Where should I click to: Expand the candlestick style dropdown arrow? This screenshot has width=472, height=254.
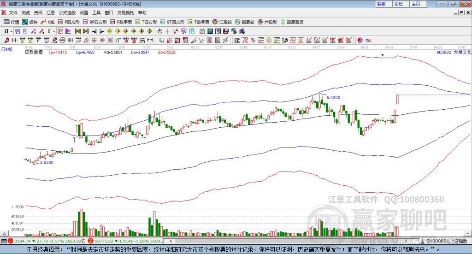pyautogui.click(x=54, y=31)
